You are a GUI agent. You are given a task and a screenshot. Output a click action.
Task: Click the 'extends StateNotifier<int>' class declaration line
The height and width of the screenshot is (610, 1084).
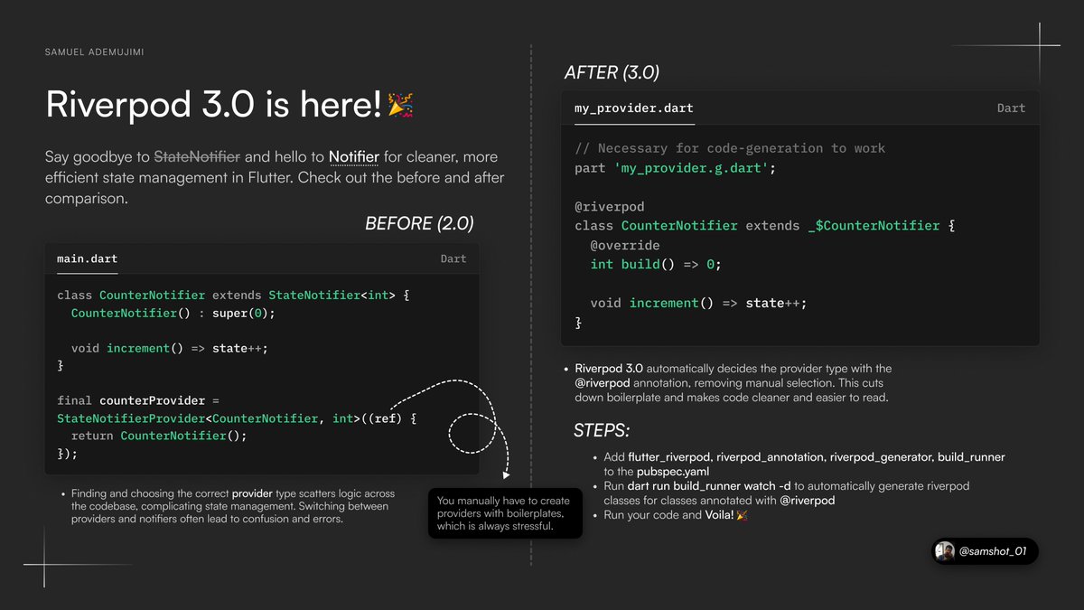pyautogui.click(x=234, y=296)
